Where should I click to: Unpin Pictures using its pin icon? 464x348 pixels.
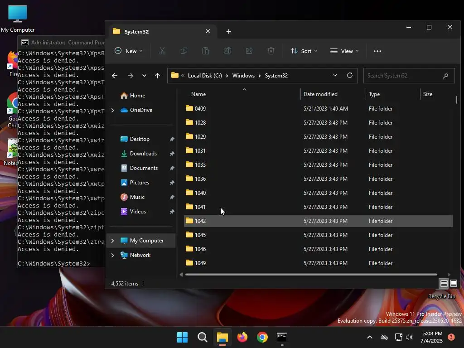172,183
